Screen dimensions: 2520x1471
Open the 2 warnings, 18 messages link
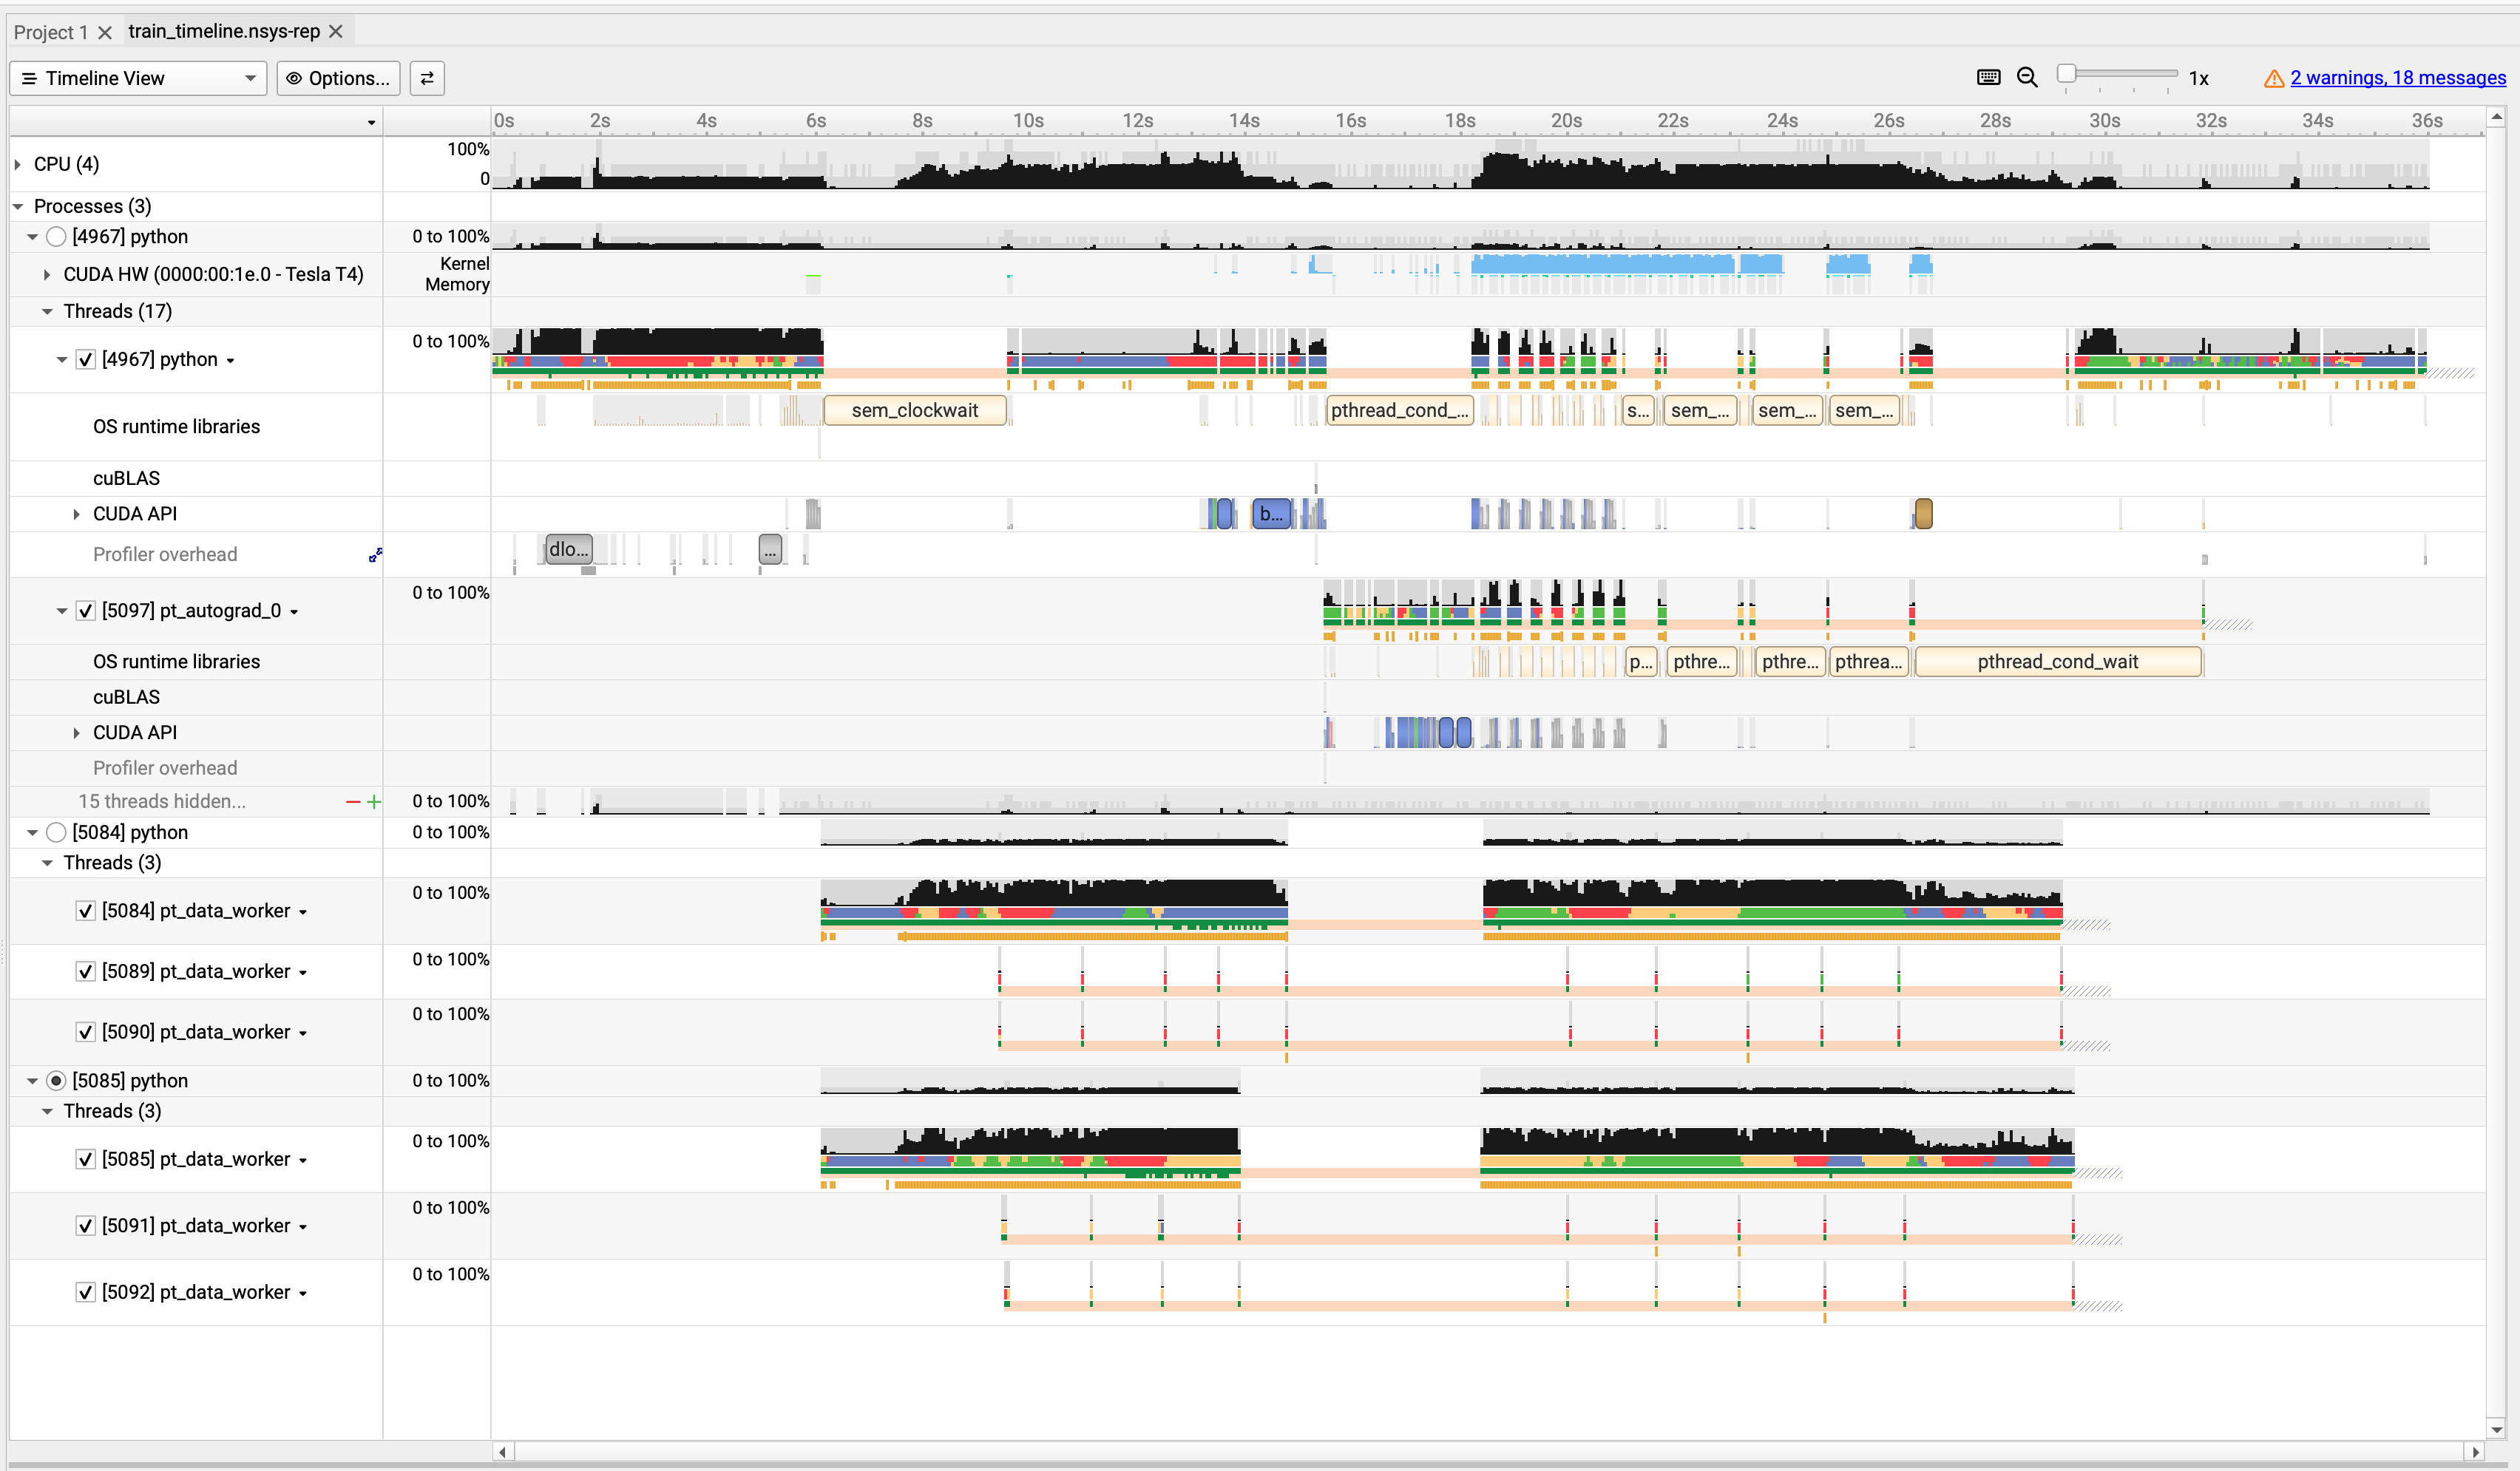pyautogui.click(x=2398, y=78)
